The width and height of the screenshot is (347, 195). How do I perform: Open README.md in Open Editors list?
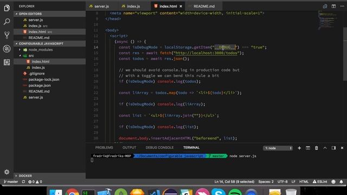49,38
